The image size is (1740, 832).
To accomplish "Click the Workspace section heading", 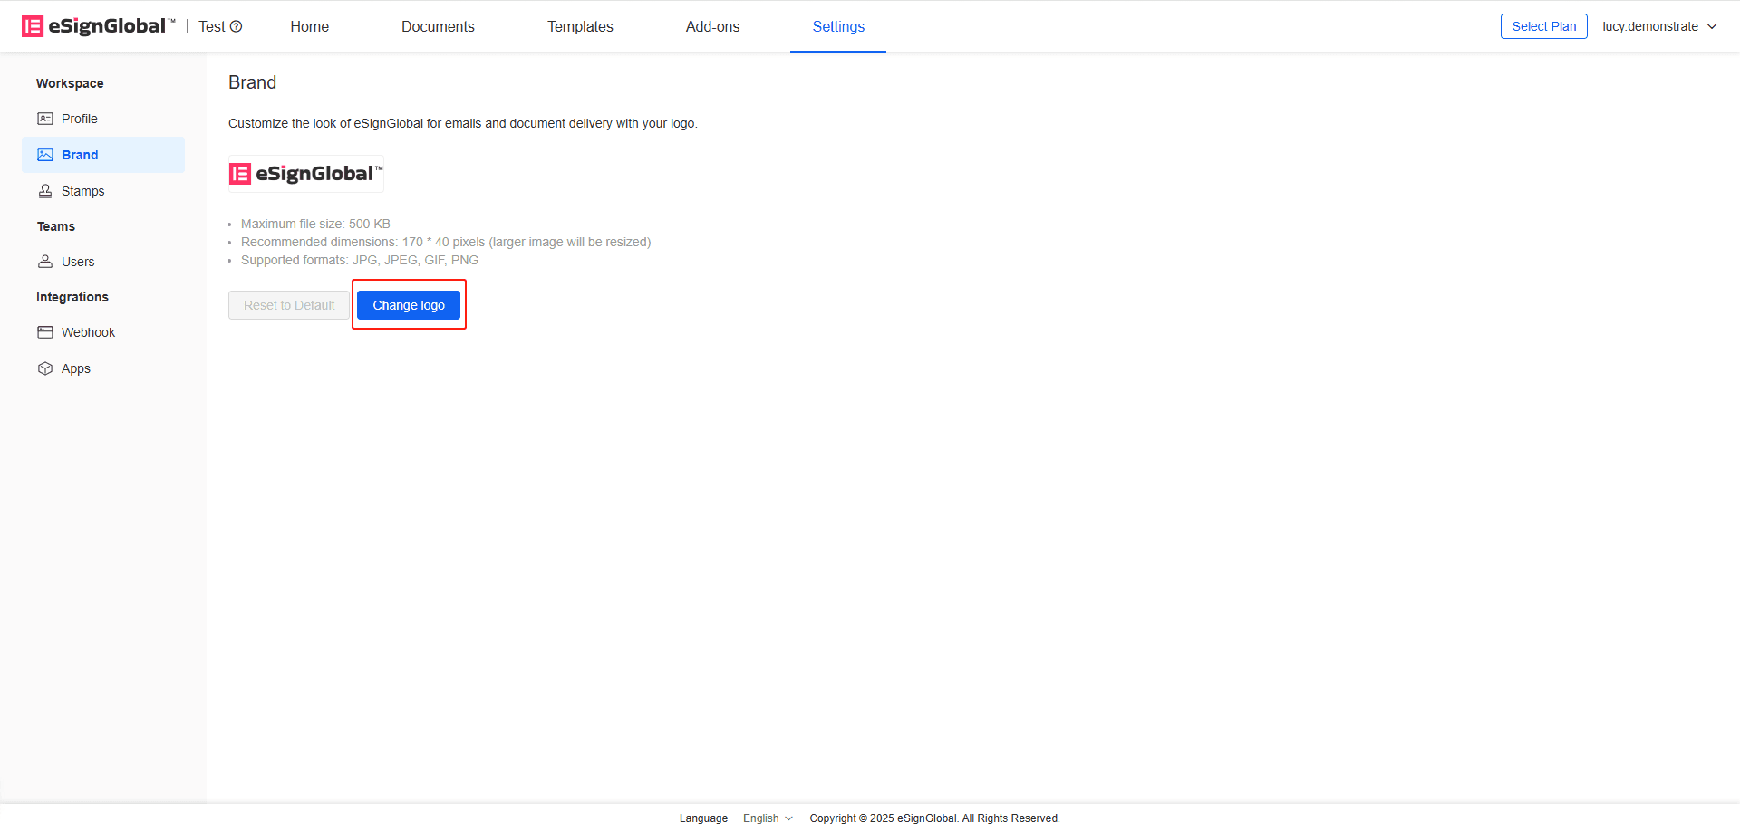I will [x=70, y=83].
